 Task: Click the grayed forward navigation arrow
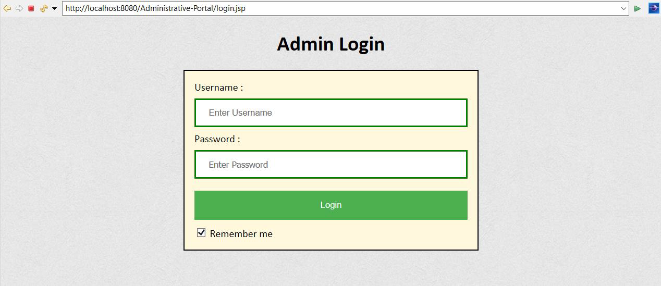(x=19, y=8)
